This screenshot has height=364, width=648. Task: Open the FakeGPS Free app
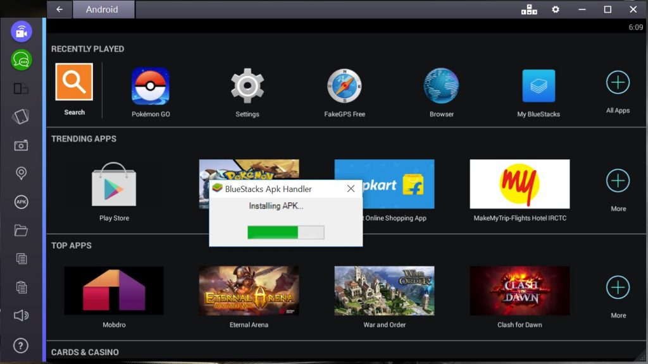344,83
